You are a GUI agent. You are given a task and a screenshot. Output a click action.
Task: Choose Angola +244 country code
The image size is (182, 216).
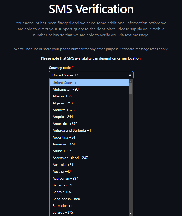(x=89, y=117)
